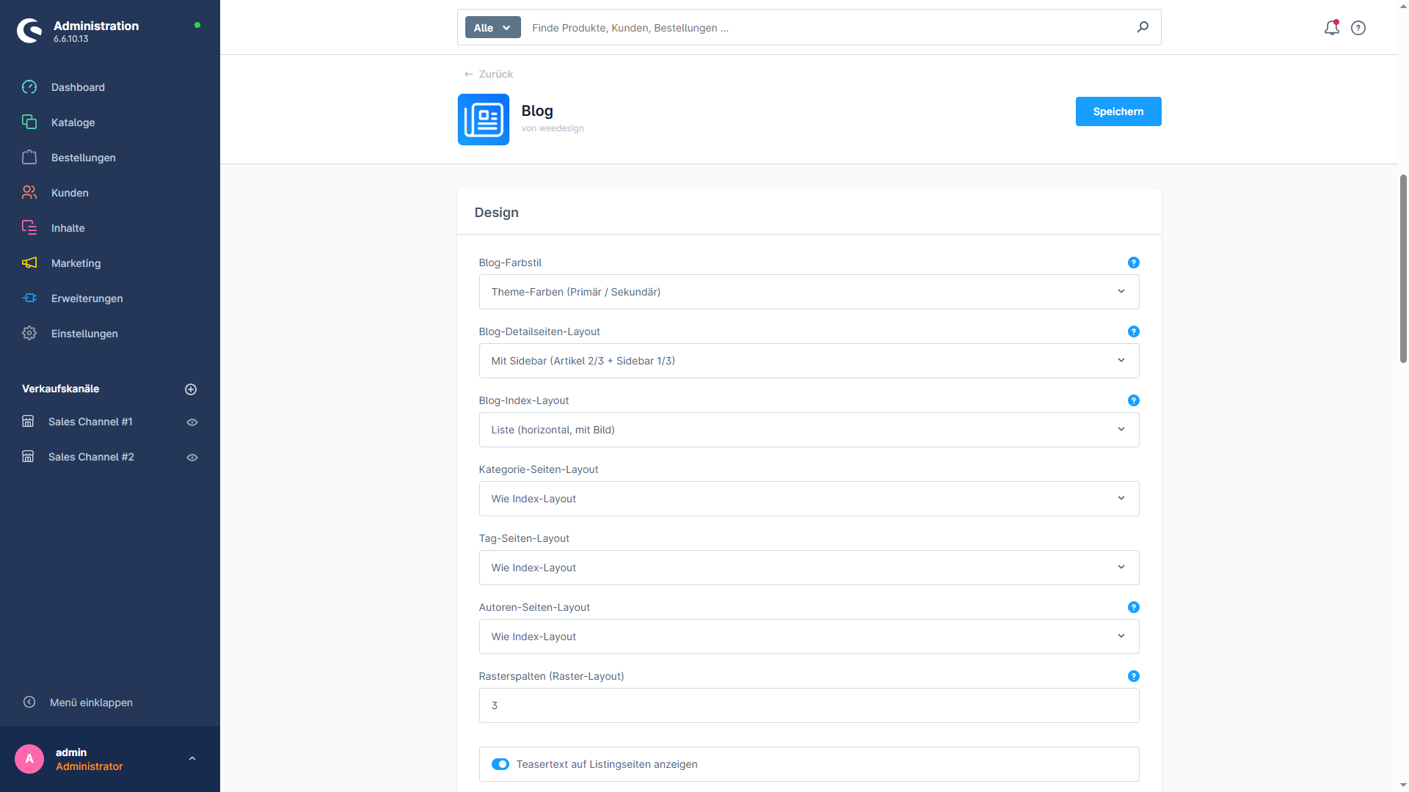Open the Einstellungen menu item
The height and width of the screenshot is (792, 1409).
(x=110, y=334)
